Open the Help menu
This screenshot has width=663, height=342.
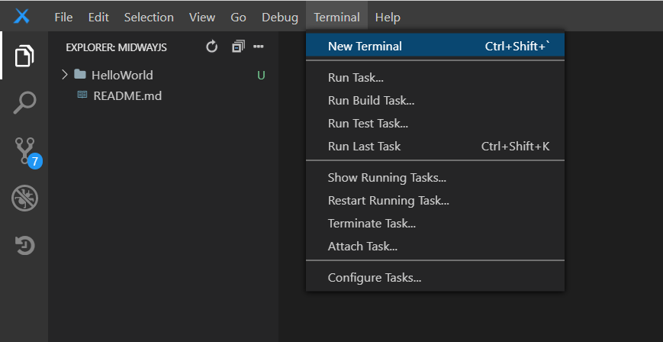(388, 17)
